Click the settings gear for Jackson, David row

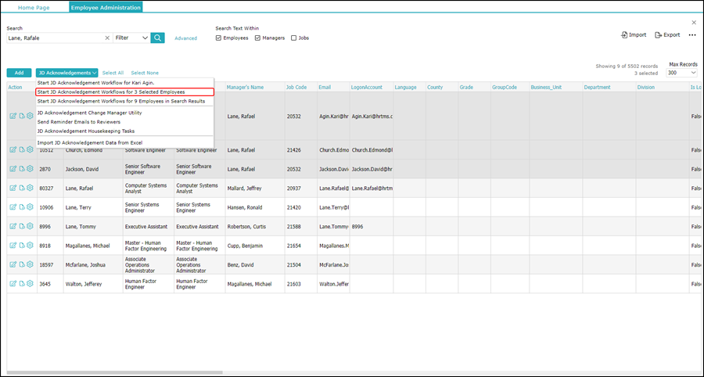click(30, 168)
